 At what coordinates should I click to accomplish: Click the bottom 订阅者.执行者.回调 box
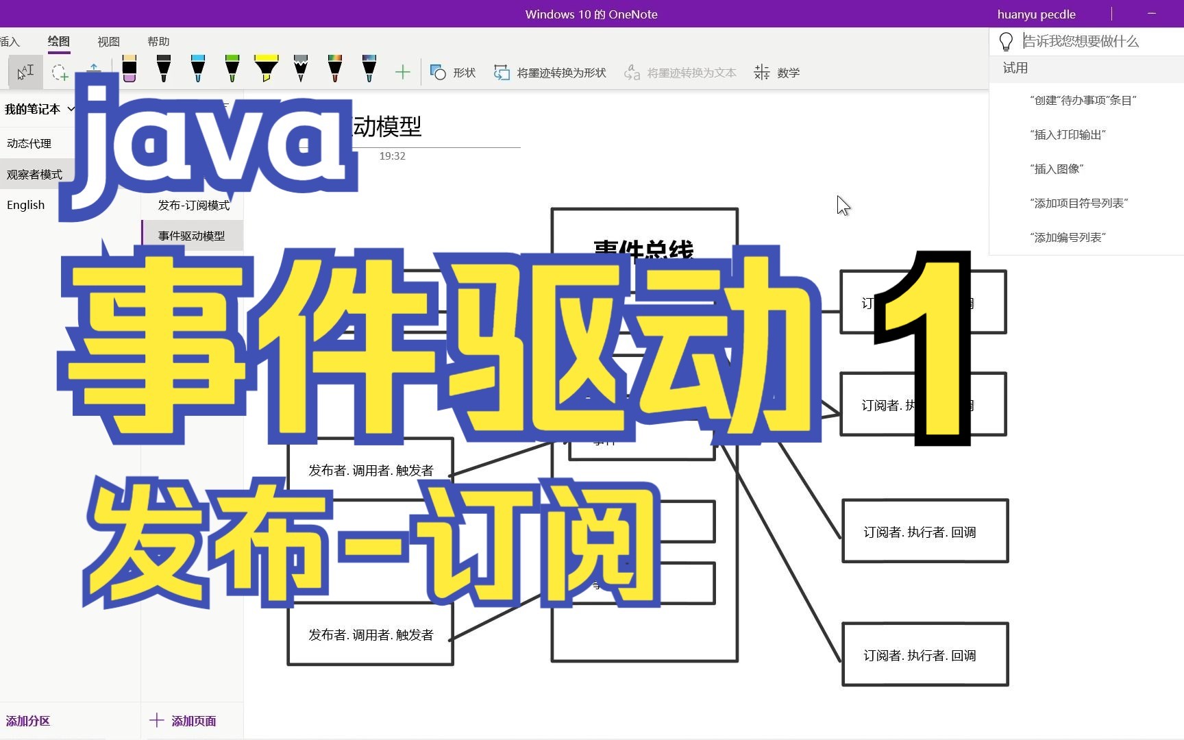925,655
